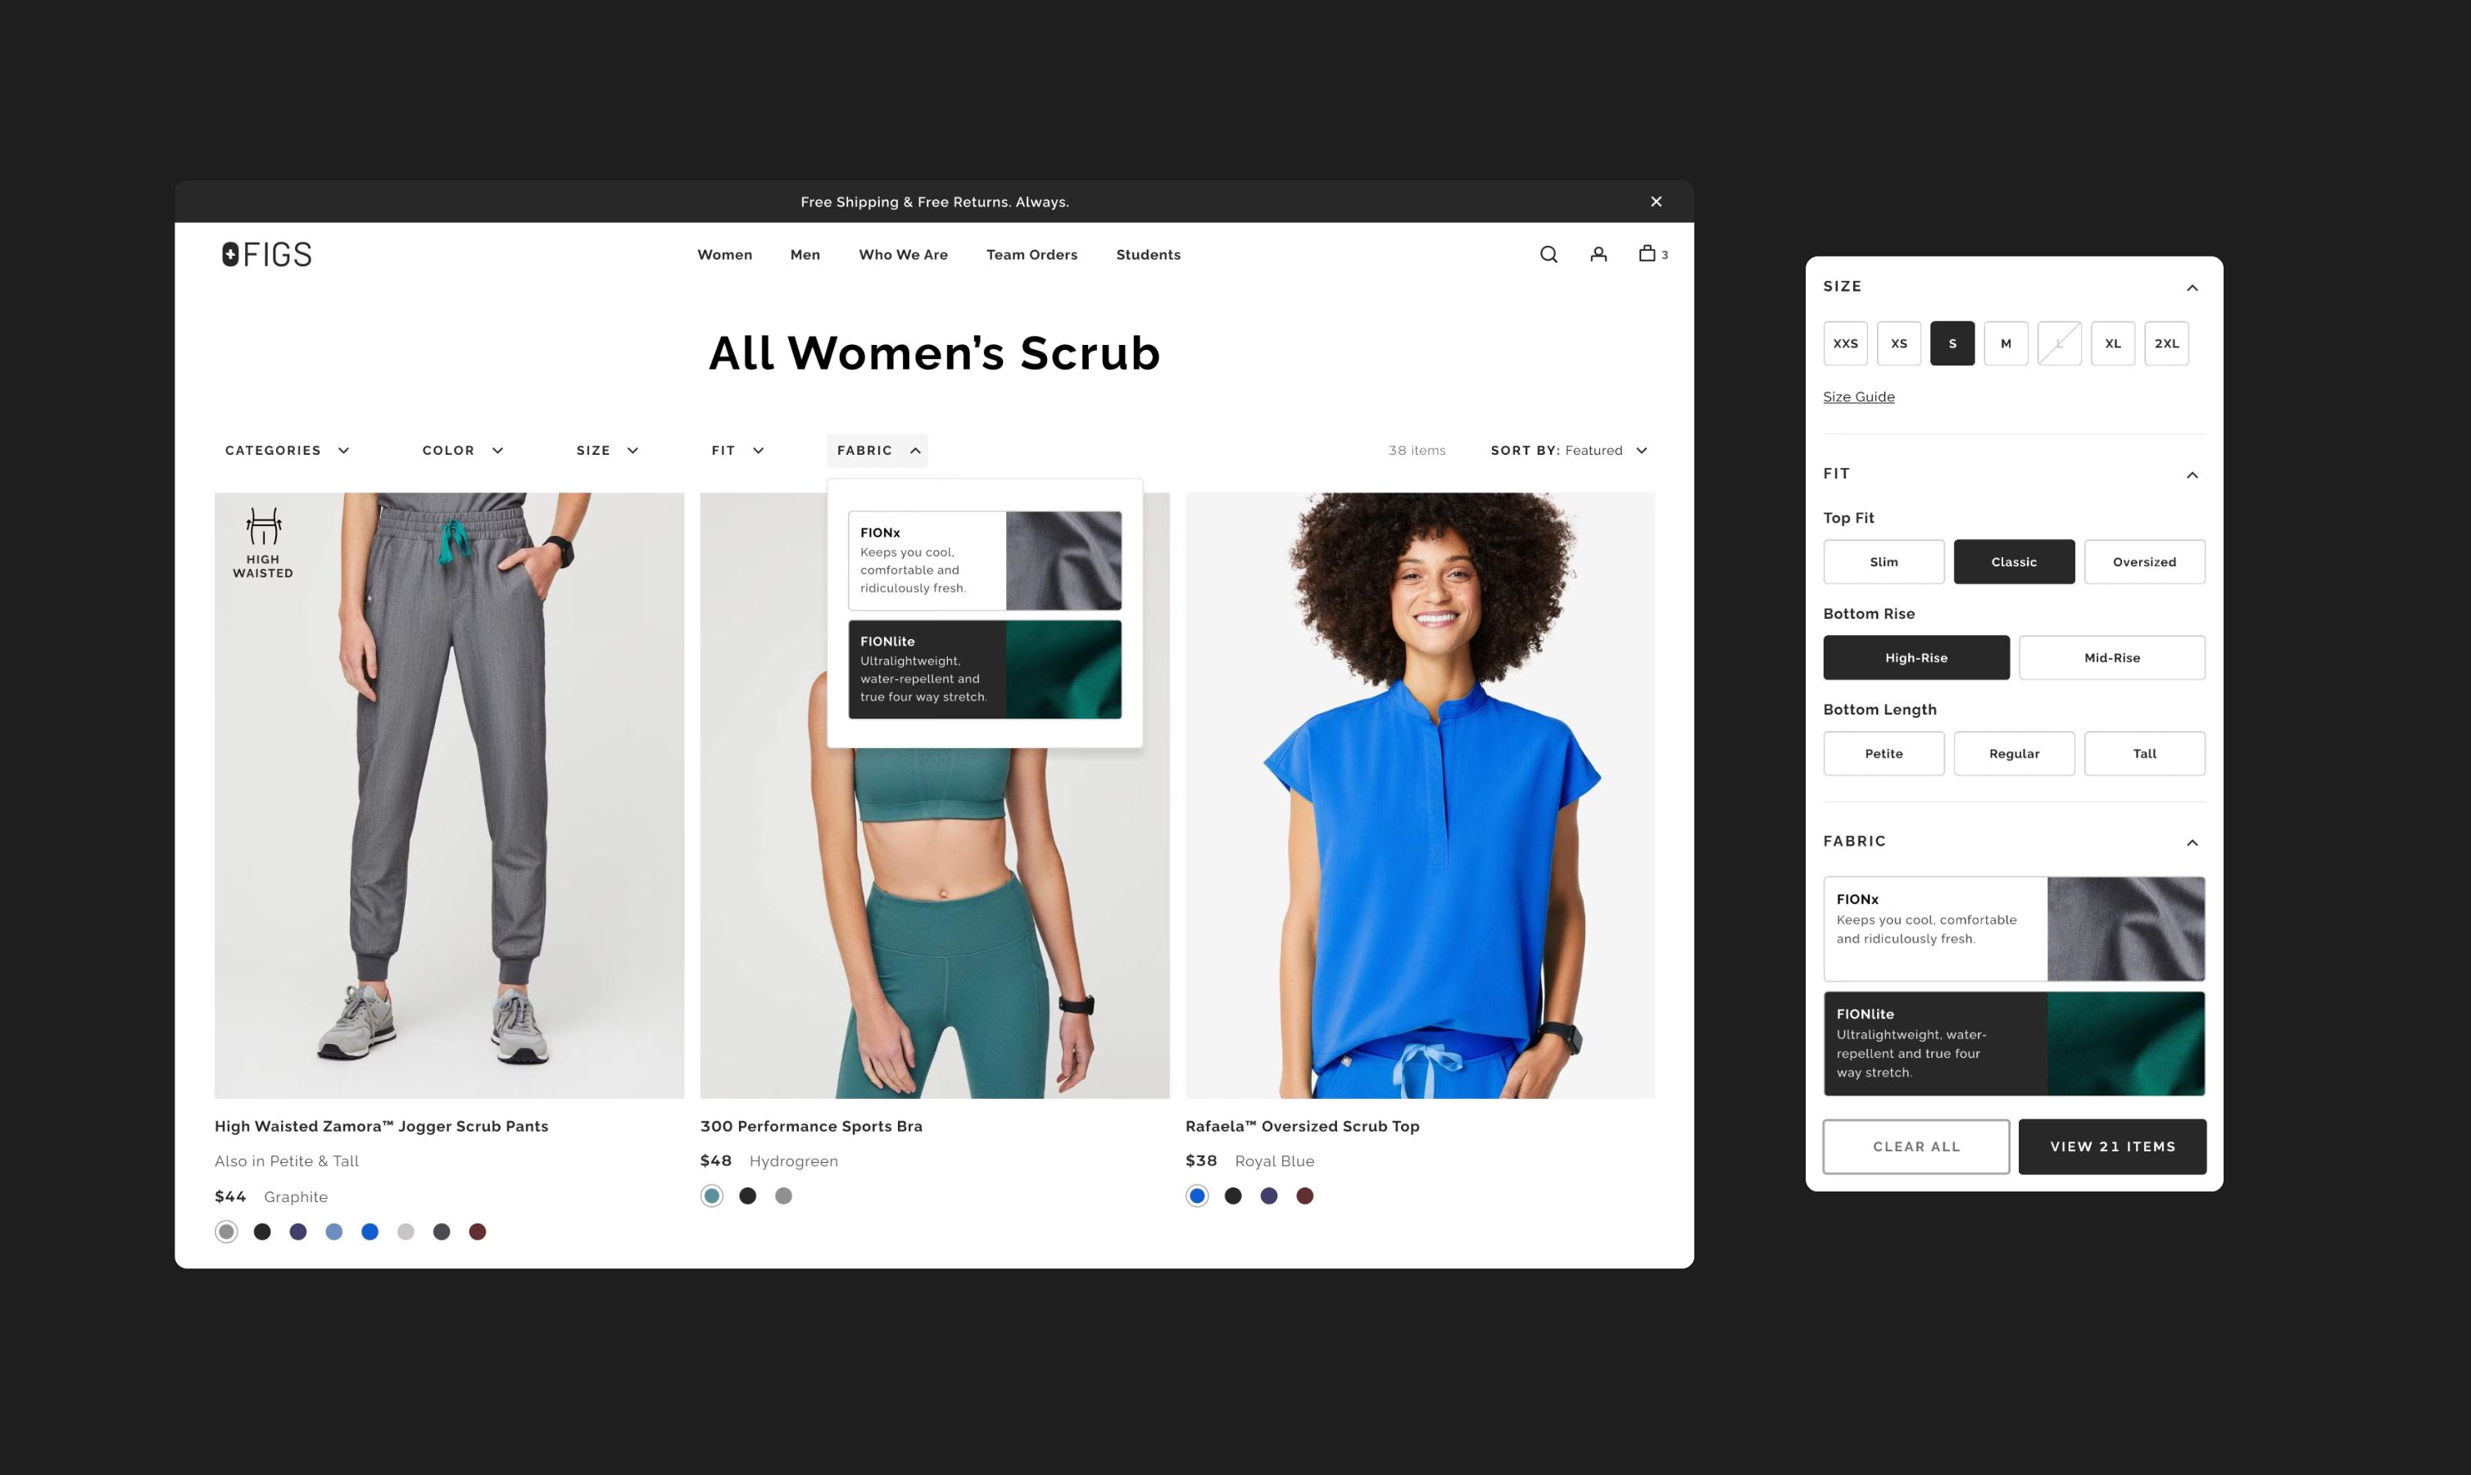Click the Size Guide link in side panel
This screenshot has width=2471, height=1475.
pyautogui.click(x=1858, y=395)
